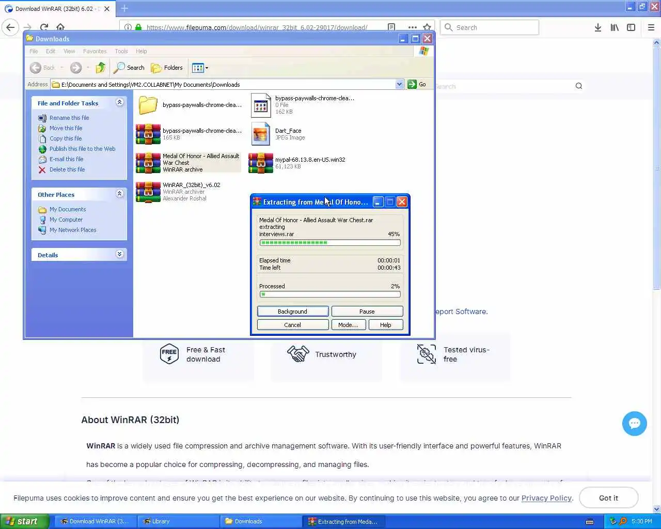Click the Firefox back arrow button
Viewport: 661px width, 529px height.
pos(10,27)
